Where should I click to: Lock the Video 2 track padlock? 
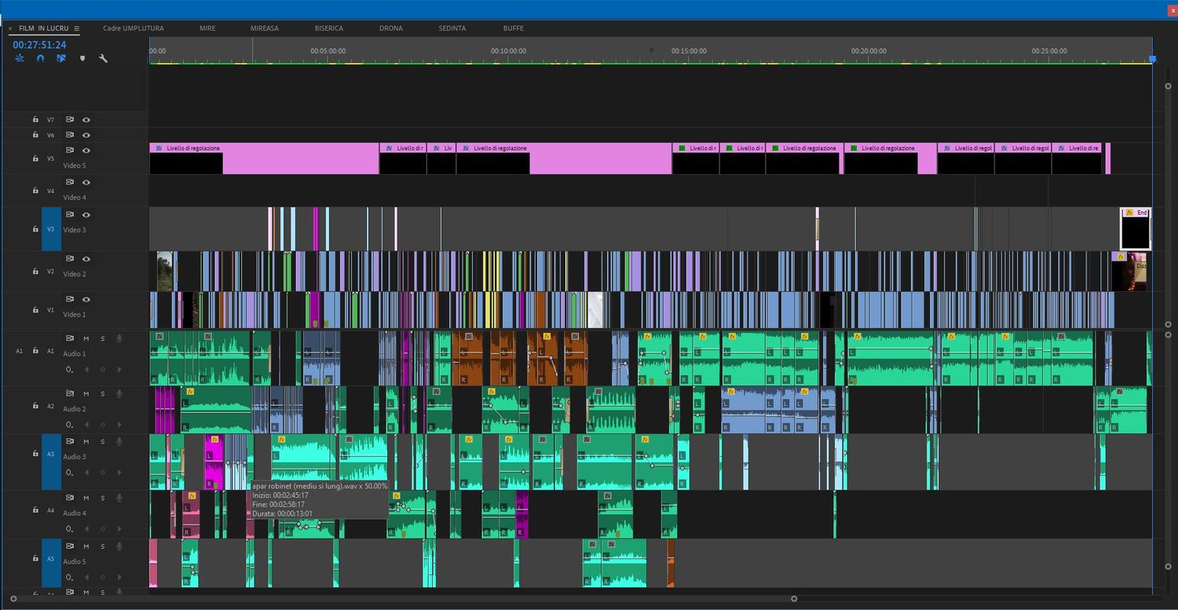(x=35, y=272)
